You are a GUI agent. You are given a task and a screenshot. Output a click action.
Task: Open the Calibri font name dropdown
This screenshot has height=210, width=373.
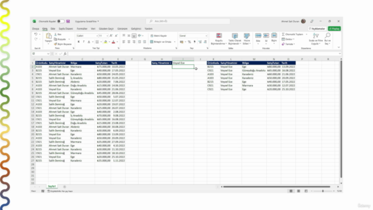coord(97,36)
